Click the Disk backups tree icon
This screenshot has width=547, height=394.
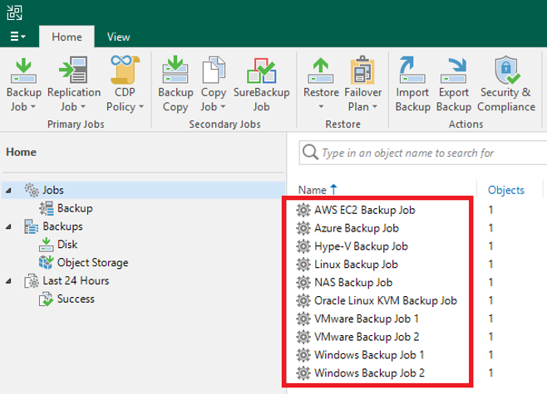click(x=46, y=245)
